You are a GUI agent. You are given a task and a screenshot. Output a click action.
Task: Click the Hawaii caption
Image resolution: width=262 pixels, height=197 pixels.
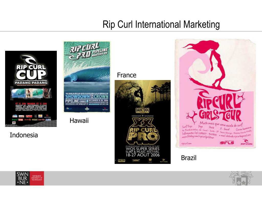79,121
